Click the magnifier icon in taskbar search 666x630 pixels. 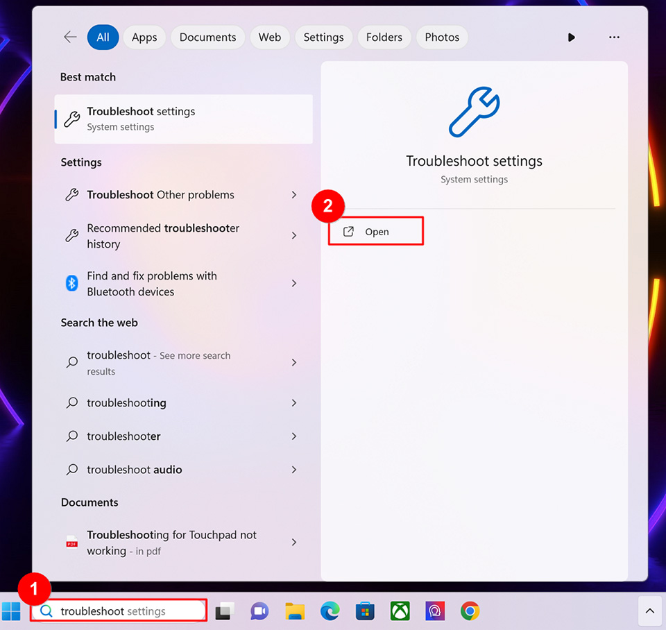click(46, 611)
